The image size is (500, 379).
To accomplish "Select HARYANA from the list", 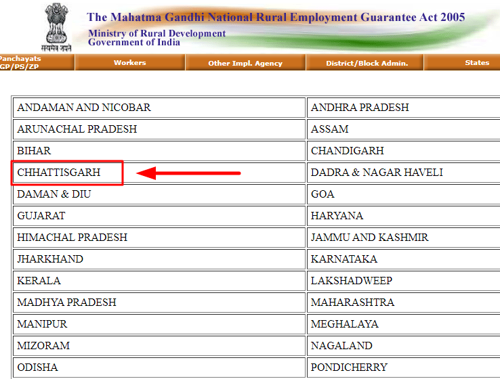I will [x=337, y=216].
